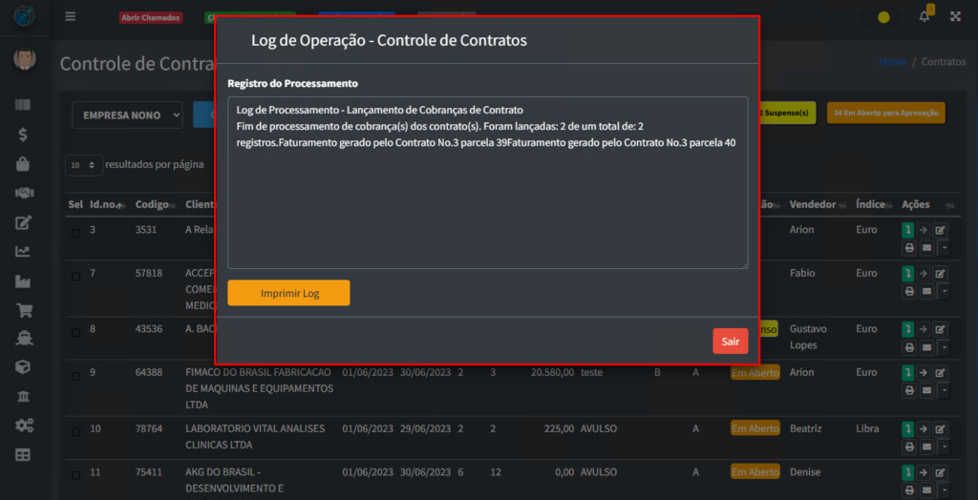Open the handshake sidebar menu

click(24, 193)
